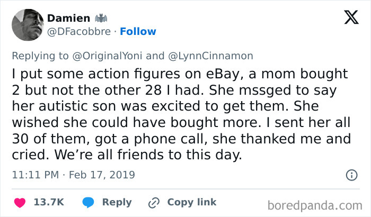Click the chain link icon

coord(154,202)
